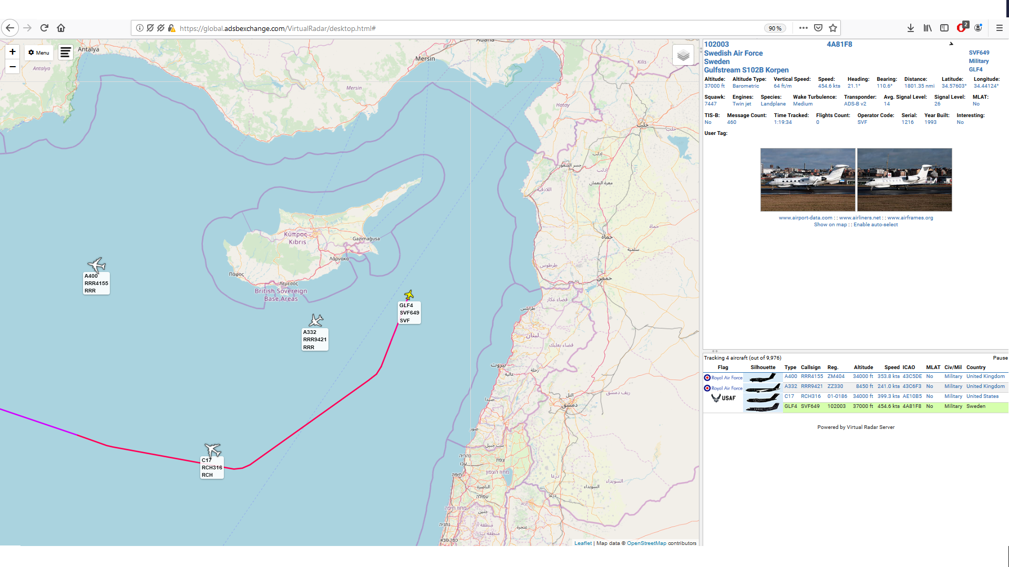The image size is (1009, 567).
Task: Pause the aircraft list updates
Action: click(x=1000, y=358)
